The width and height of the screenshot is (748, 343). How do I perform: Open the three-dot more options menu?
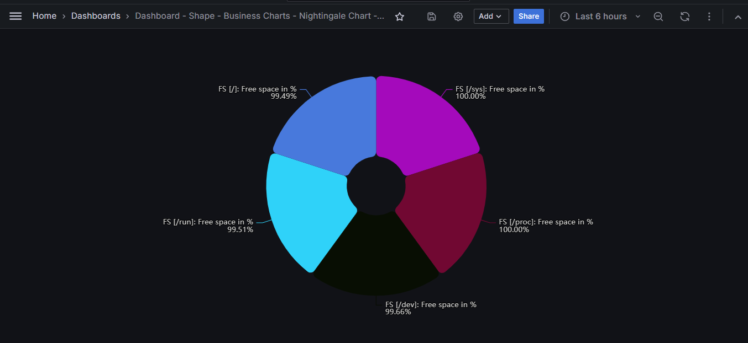(709, 17)
